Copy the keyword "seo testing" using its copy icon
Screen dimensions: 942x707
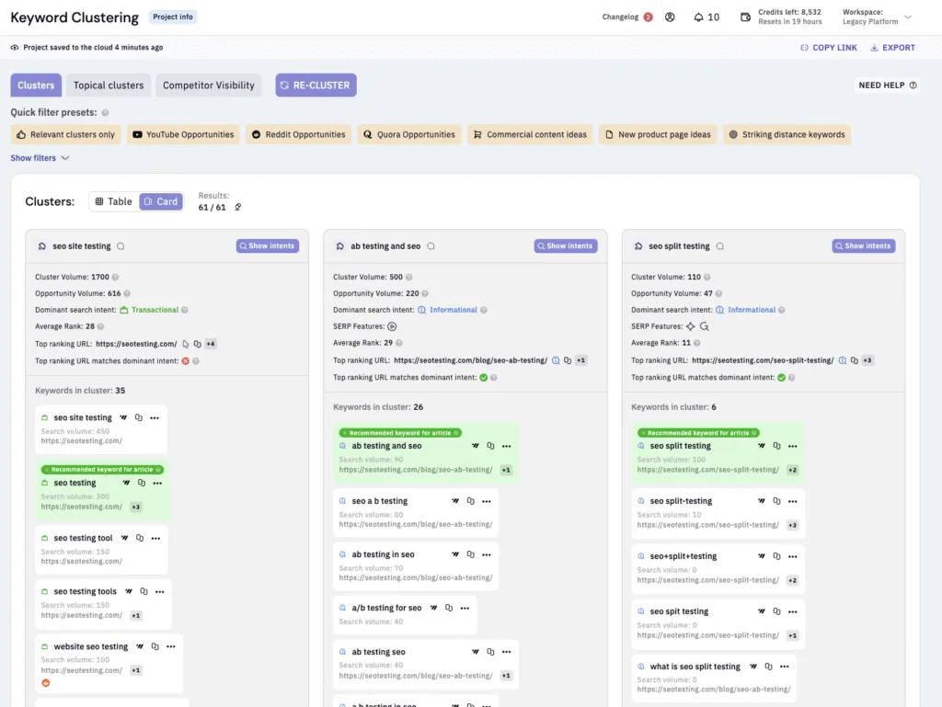142,482
